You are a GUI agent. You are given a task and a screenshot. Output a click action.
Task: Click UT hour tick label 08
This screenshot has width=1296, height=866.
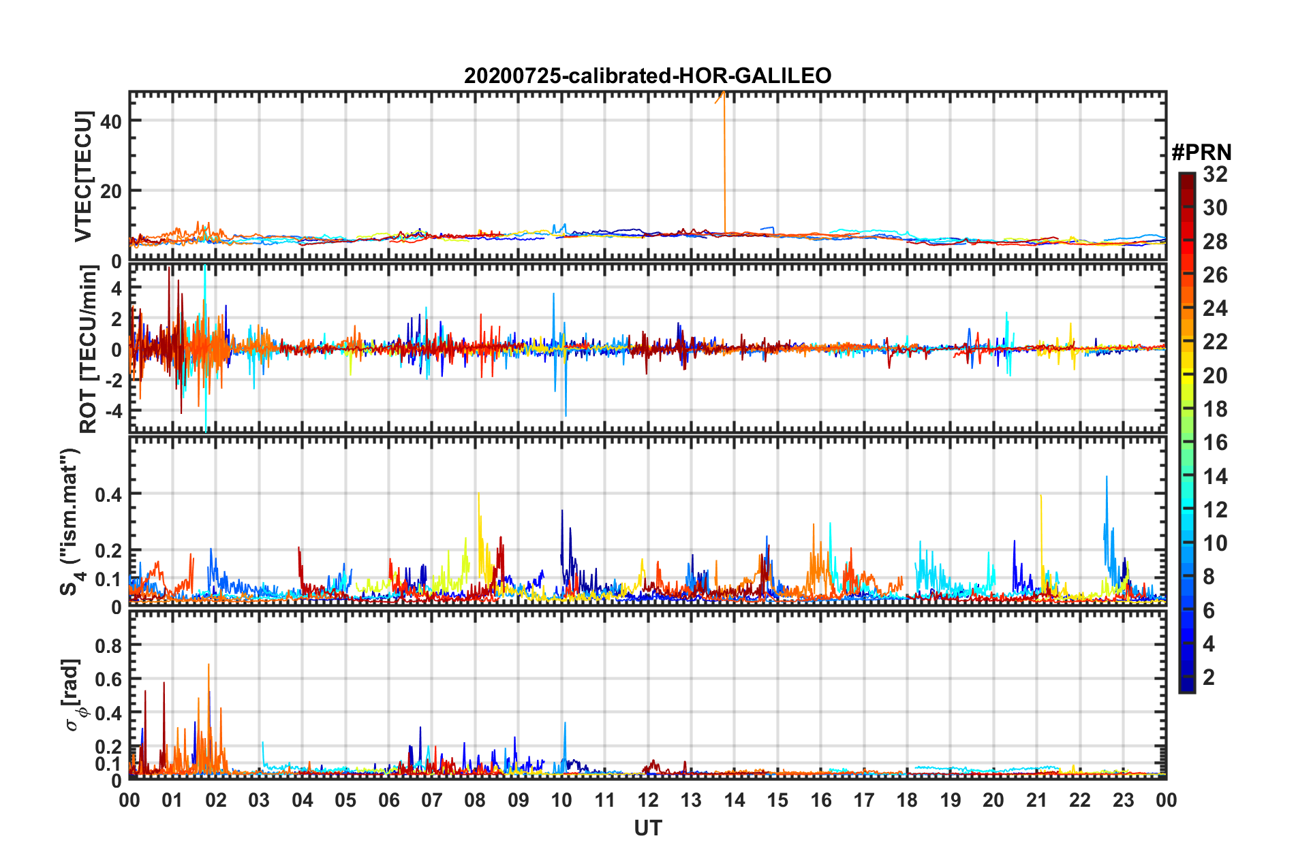point(475,800)
